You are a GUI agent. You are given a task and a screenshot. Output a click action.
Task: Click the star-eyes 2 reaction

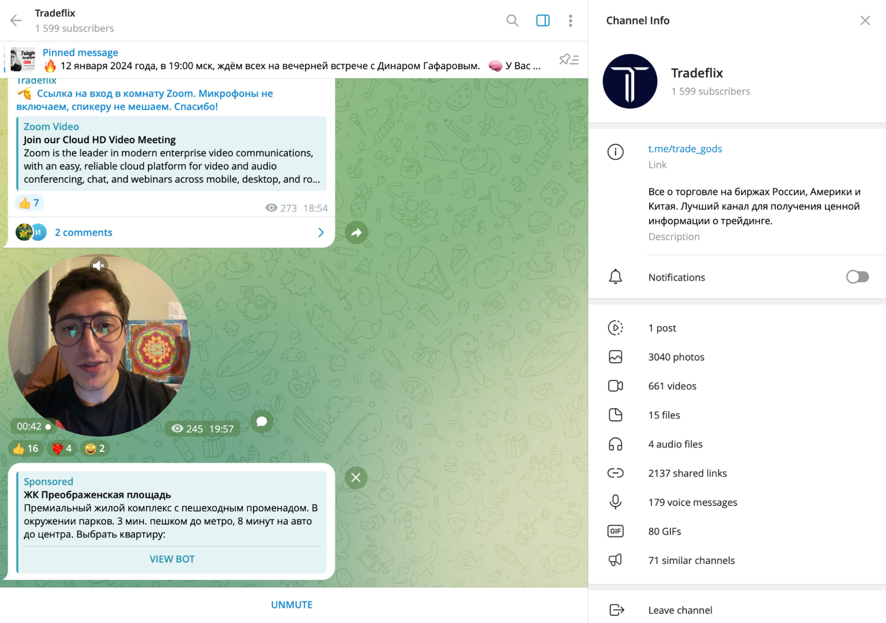tap(95, 449)
